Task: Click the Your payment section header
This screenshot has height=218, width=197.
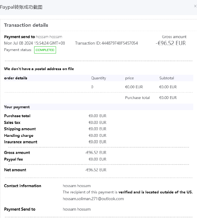Action: coord(17,107)
